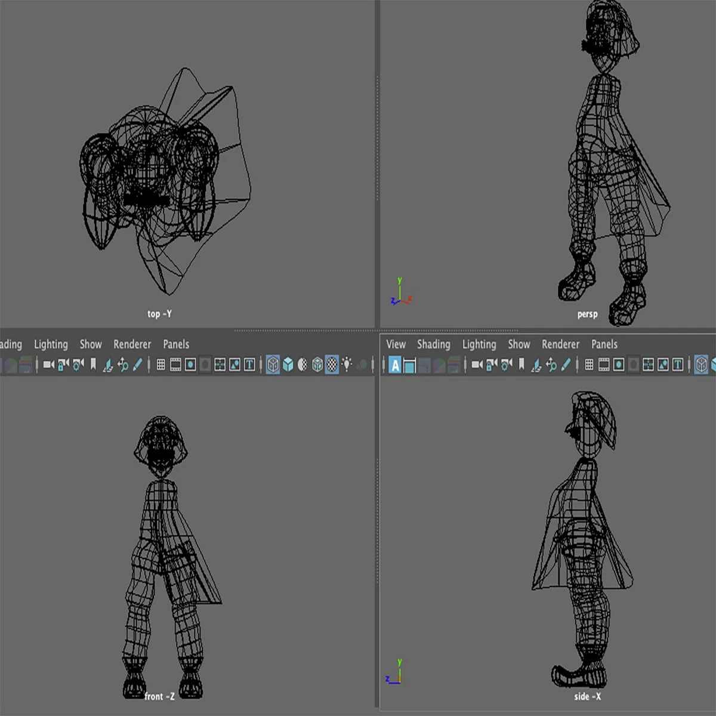Open Panels menu in front view panel
This screenshot has height=716, width=716.
pos(176,344)
